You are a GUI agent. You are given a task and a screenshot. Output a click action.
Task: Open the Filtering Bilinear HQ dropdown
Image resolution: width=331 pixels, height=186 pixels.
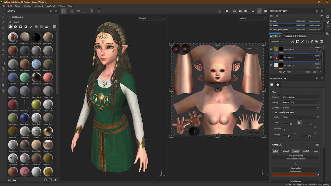coord(301,102)
